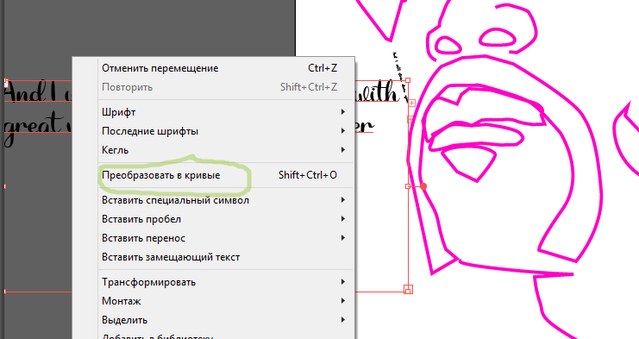Click the text frame top-right corner handle
Screen dimensions: 639x339
[x=408, y=80]
